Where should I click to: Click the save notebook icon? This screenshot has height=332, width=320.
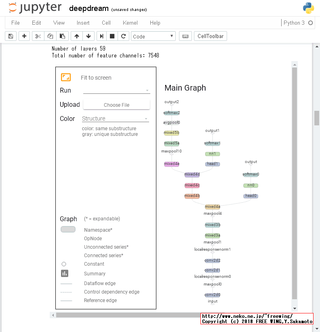coord(11,36)
